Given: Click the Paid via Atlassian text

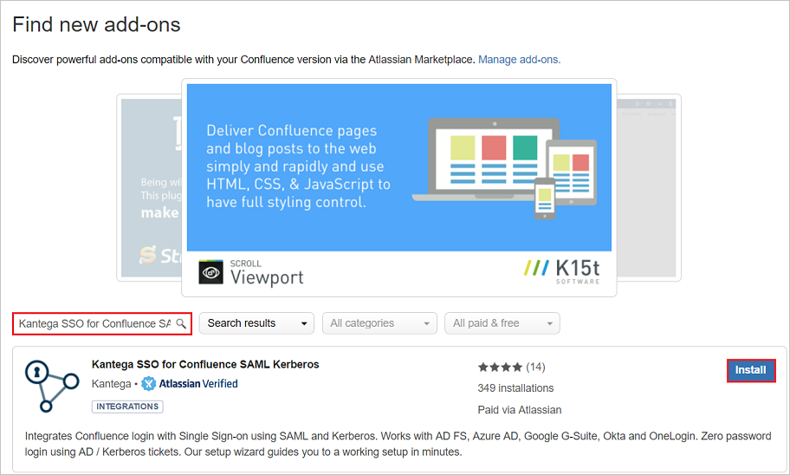Looking at the screenshot, I should 520,410.
